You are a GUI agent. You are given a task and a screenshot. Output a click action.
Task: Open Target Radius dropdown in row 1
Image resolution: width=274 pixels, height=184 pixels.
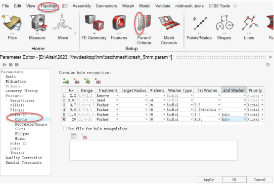146,95
